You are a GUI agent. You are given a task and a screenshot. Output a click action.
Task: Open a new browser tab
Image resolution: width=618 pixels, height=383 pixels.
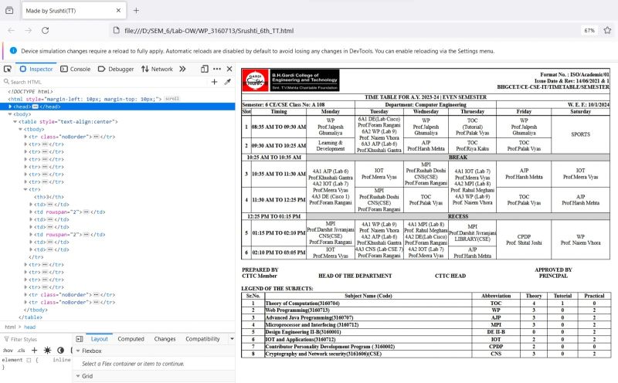pos(136,10)
